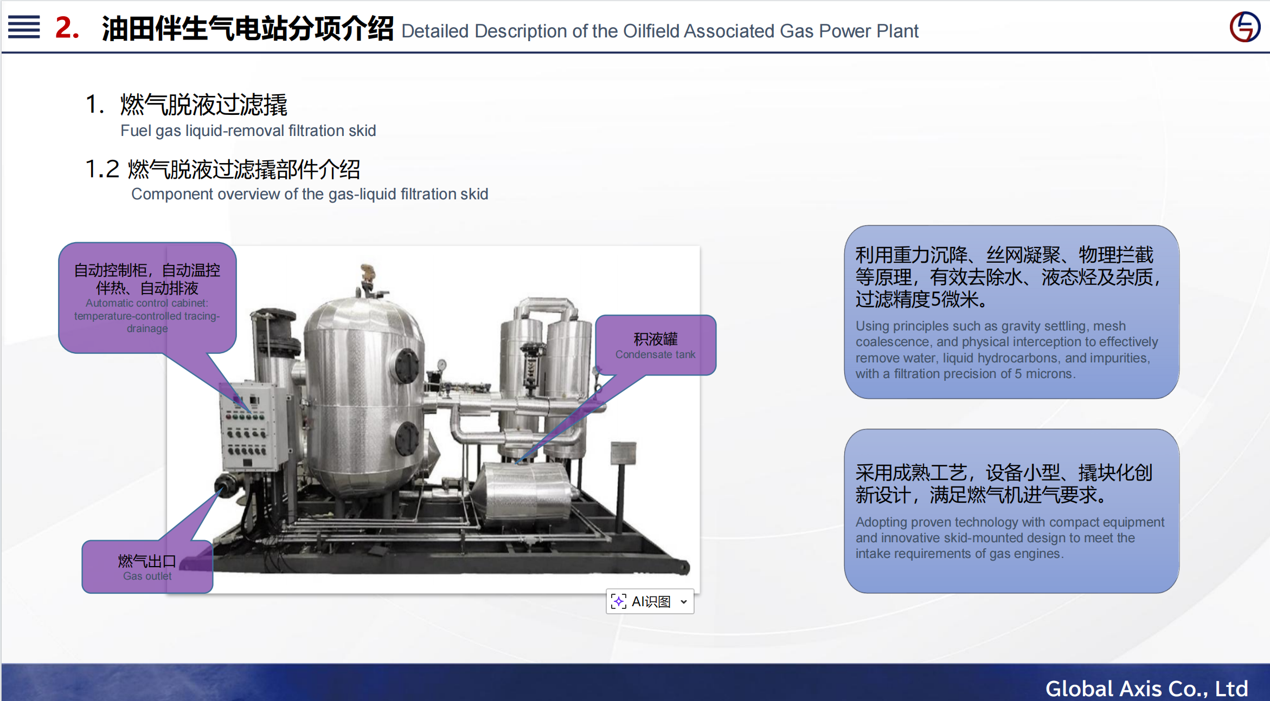Select the 燃气出口 Gas outlet callout
The height and width of the screenshot is (701, 1270).
point(147,567)
